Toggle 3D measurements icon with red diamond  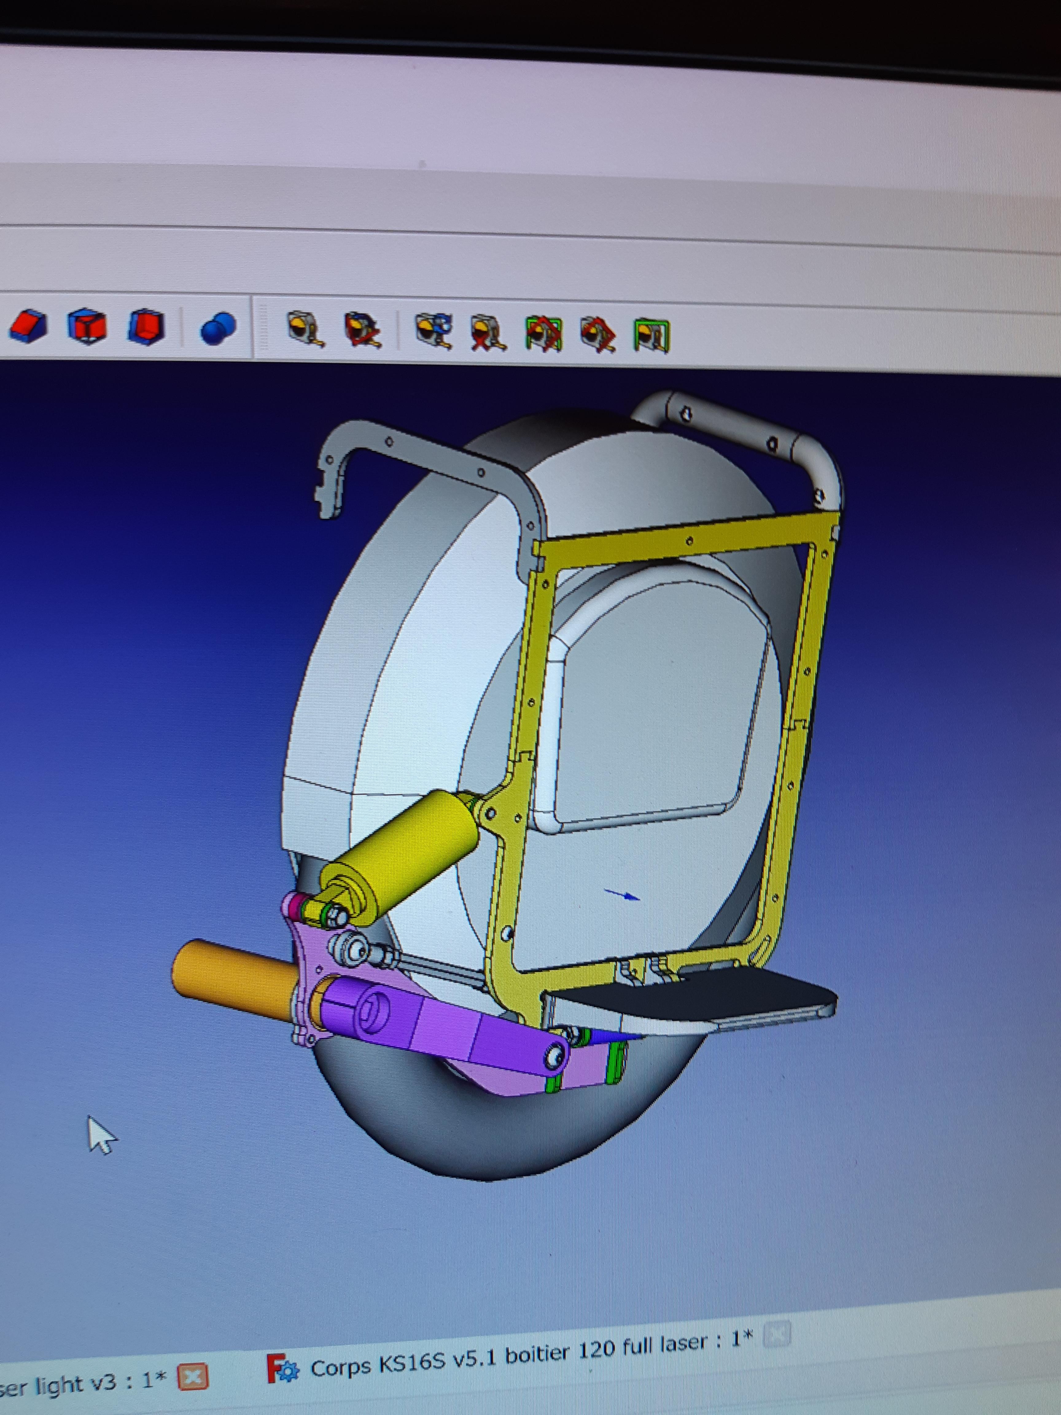point(597,335)
